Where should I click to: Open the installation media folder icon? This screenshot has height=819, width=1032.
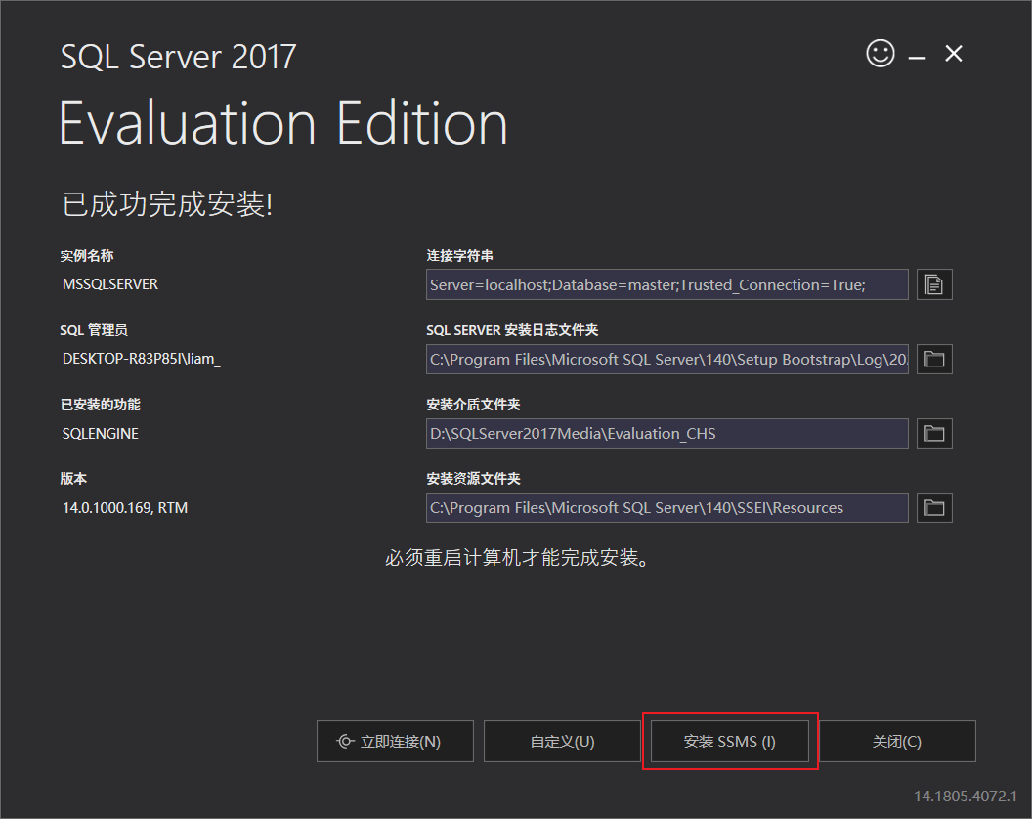934,433
